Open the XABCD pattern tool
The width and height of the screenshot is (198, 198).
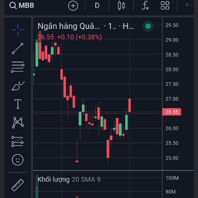[x=18, y=123]
